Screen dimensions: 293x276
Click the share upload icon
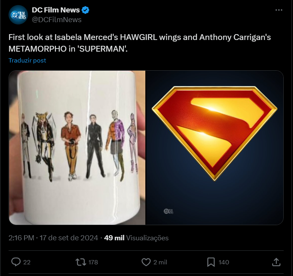(276, 262)
